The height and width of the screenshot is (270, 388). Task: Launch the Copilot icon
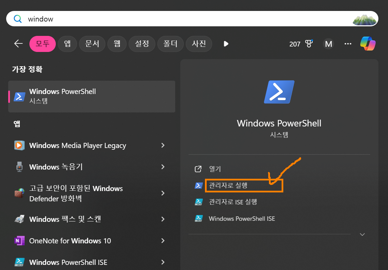[368, 43]
